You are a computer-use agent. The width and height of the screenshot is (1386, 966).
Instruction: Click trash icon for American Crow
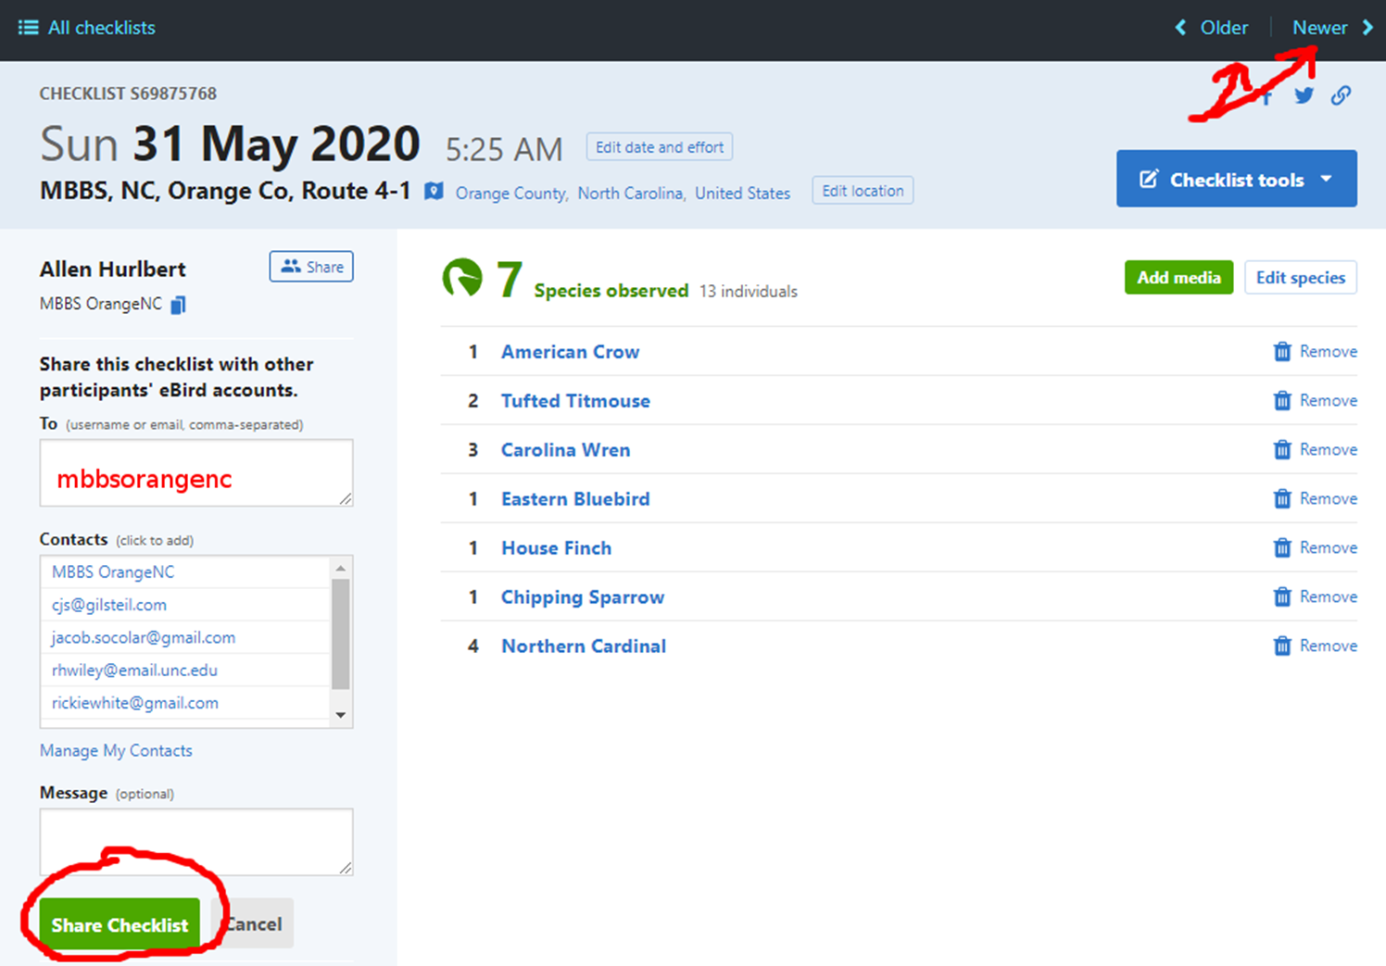(1282, 352)
